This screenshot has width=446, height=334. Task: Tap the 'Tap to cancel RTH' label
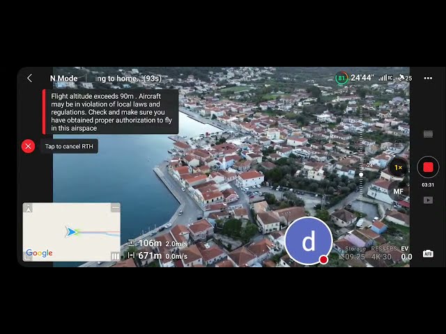pyautogui.click(x=69, y=146)
